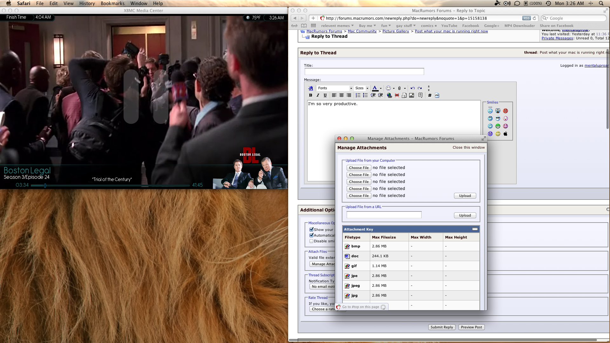Image resolution: width=610 pixels, height=343 pixels.
Task: Click Upload button for URL file
Action: click(x=465, y=215)
